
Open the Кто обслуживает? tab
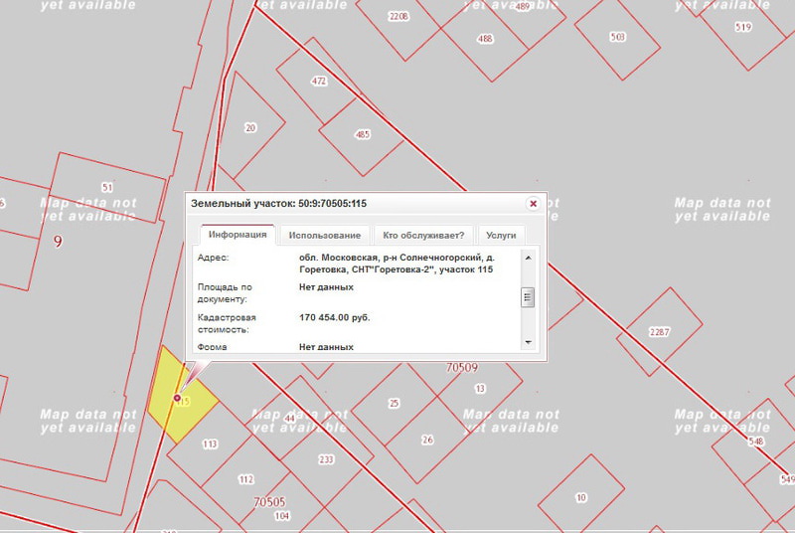click(423, 235)
